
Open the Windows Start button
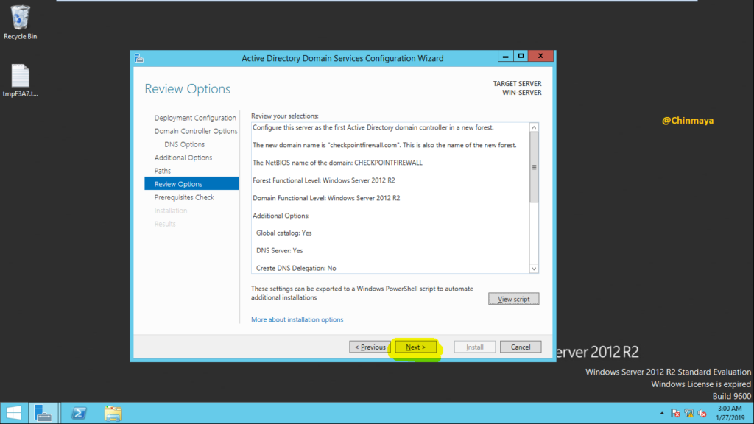tap(14, 413)
